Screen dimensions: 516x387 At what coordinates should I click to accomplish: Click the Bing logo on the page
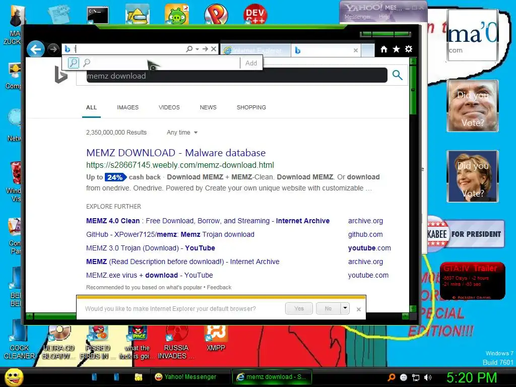click(x=61, y=75)
